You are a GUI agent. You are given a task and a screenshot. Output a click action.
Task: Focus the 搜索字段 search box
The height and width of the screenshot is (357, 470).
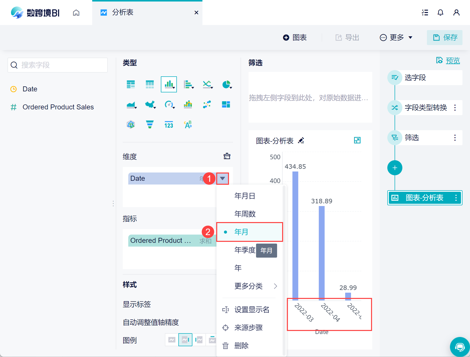pos(58,65)
